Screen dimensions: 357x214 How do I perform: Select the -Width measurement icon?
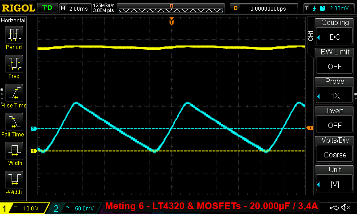click(14, 179)
